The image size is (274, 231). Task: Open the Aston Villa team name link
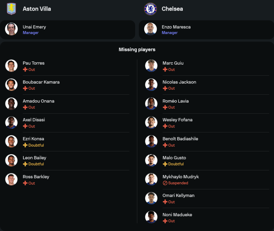click(37, 9)
